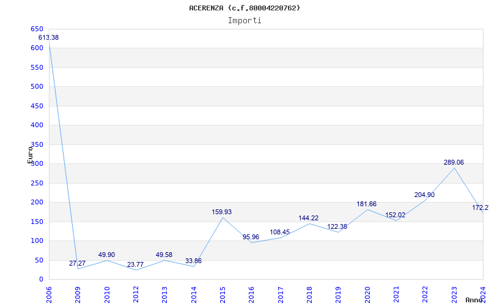Click the 2020 x-axis year label
This screenshot has height=306, width=489.
367,295
